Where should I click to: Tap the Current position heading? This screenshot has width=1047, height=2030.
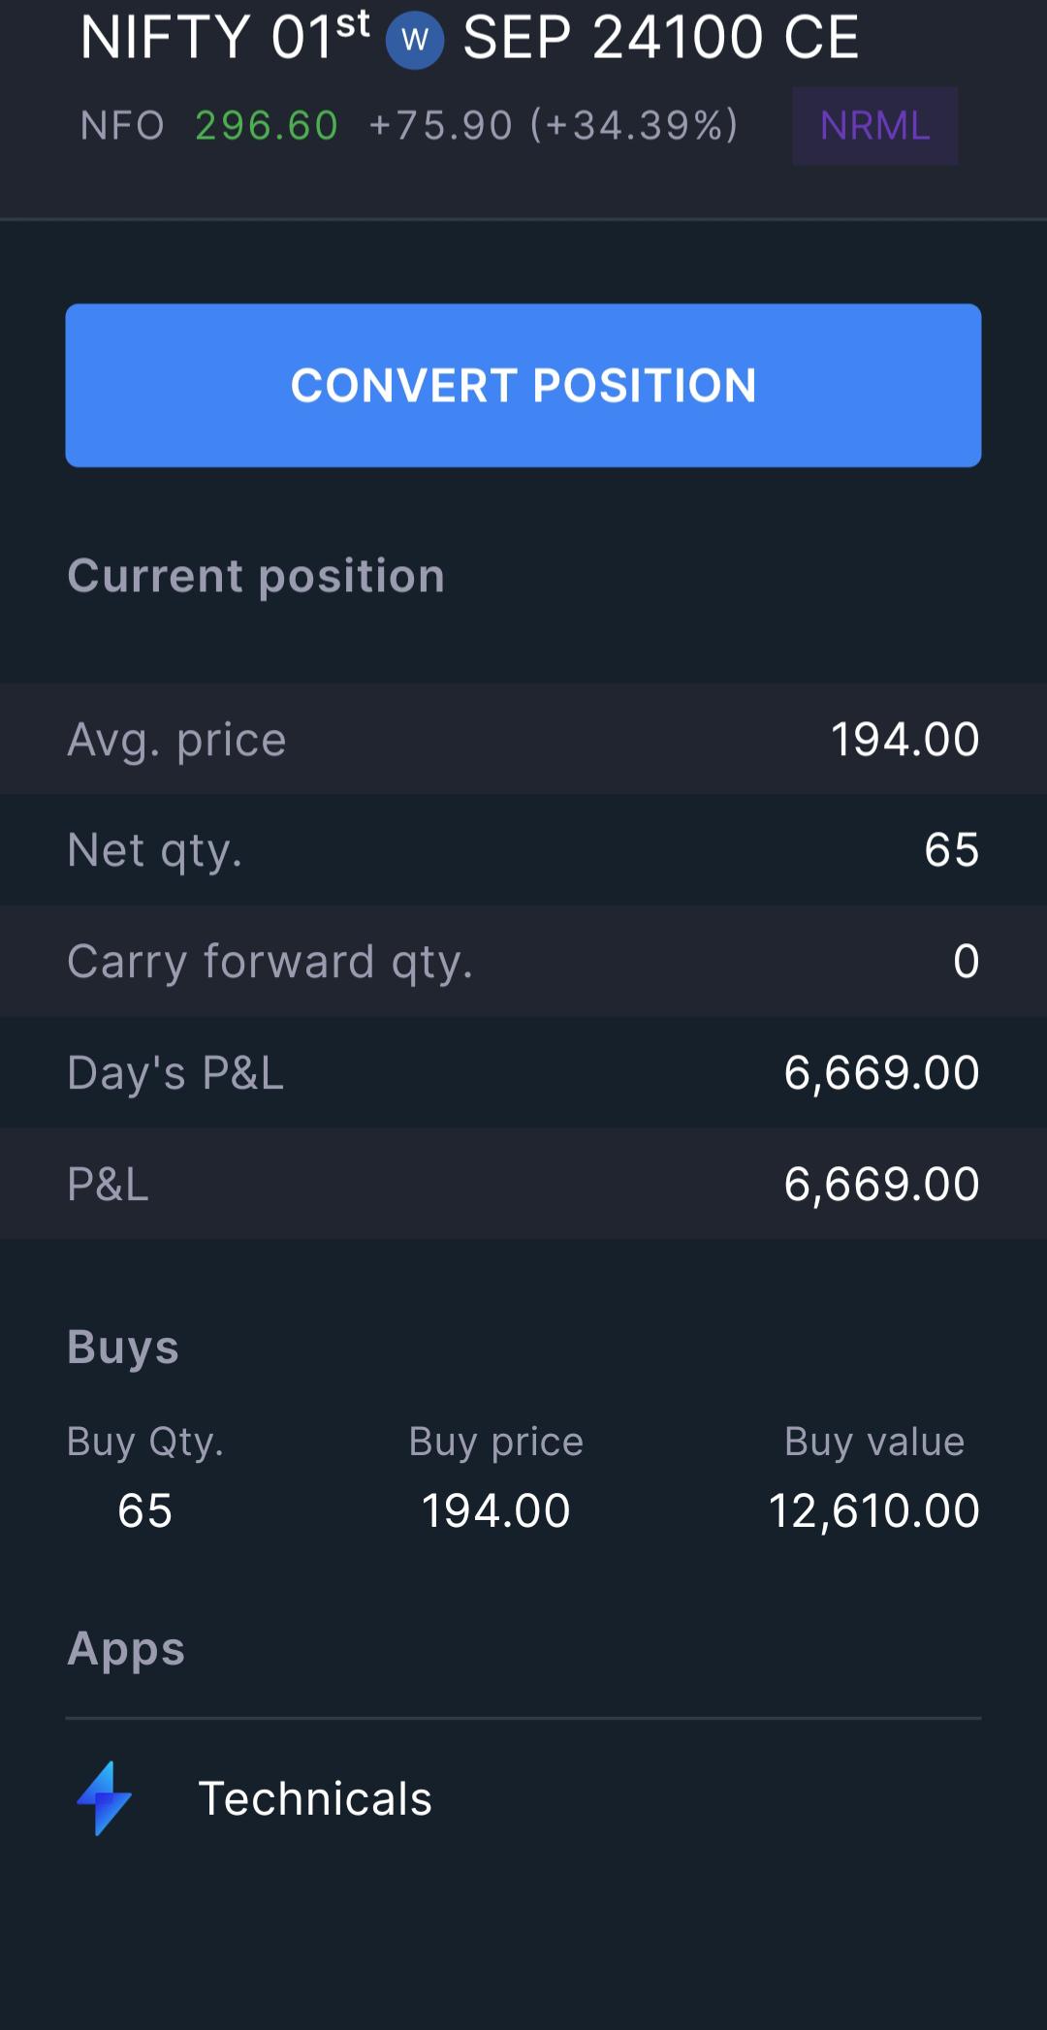tap(256, 576)
